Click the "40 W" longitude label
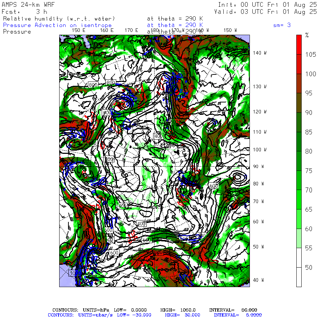The width and height of the screenshot is (319, 319). (x=258, y=280)
